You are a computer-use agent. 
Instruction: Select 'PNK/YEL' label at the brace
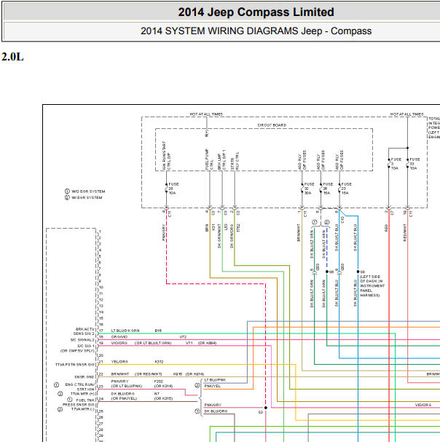(x=213, y=386)
